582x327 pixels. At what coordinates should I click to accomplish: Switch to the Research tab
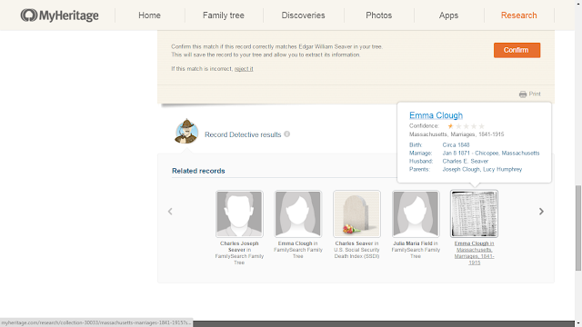click(519, 15)
